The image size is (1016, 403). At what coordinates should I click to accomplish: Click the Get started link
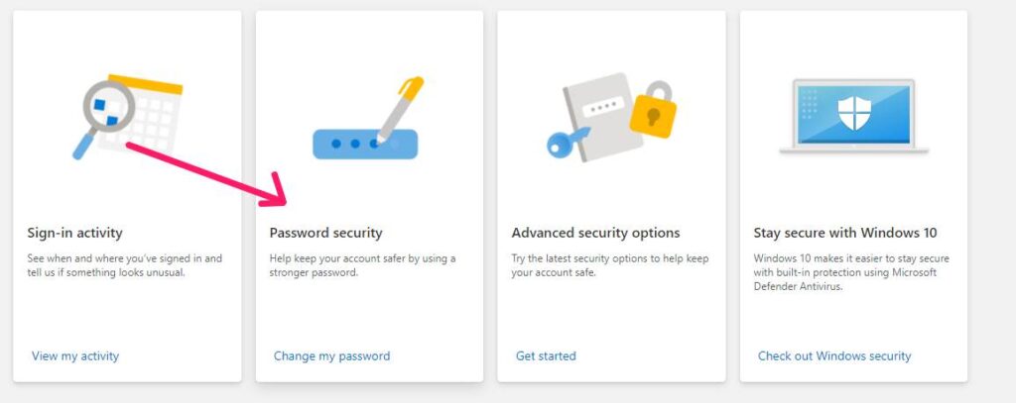point(546,355)
